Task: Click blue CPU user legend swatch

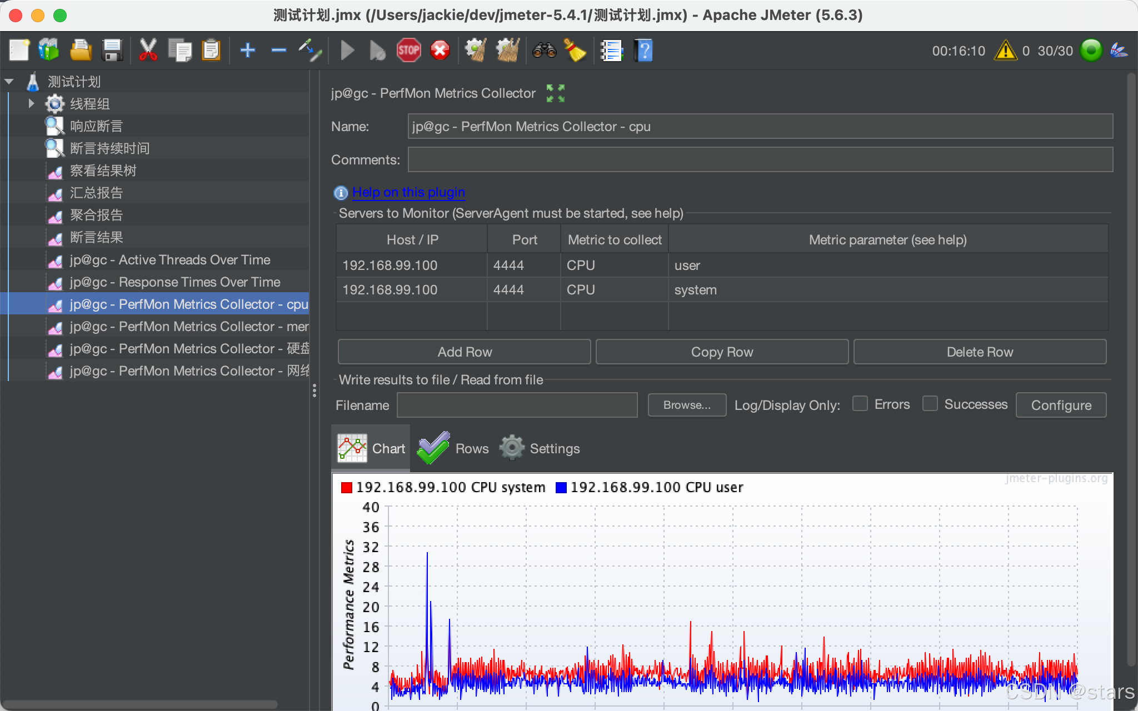Action: 561,488
